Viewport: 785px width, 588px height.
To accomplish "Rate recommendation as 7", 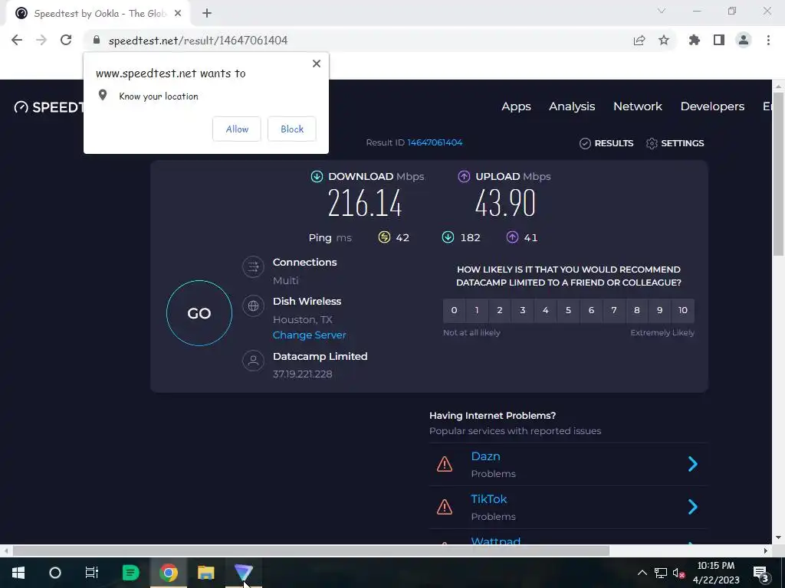I will 614,310.
